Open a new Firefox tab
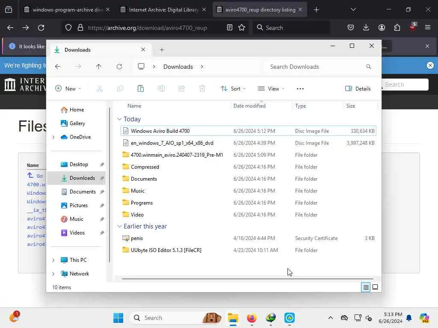Image resolution: width=438 pixels, height=328 pixels. (316, 9)
